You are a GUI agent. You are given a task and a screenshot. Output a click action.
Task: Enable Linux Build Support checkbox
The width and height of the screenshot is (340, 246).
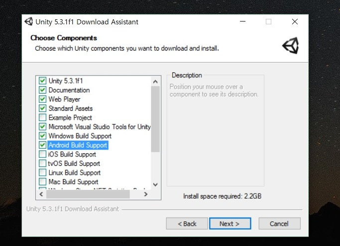click(x=42, y=173)
